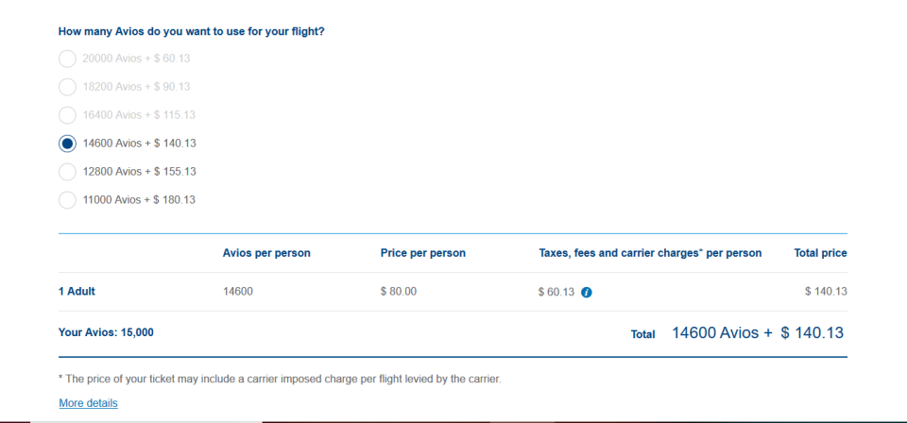The image size is (907, 423).
Task: Click the $ 140.13 value in the Adult row
Action: coord(826,292)
